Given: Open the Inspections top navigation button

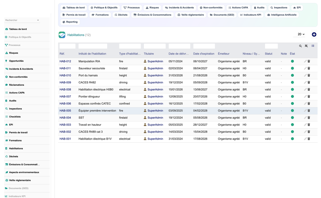Looking at the screenshot, I should tap(279, 8).
